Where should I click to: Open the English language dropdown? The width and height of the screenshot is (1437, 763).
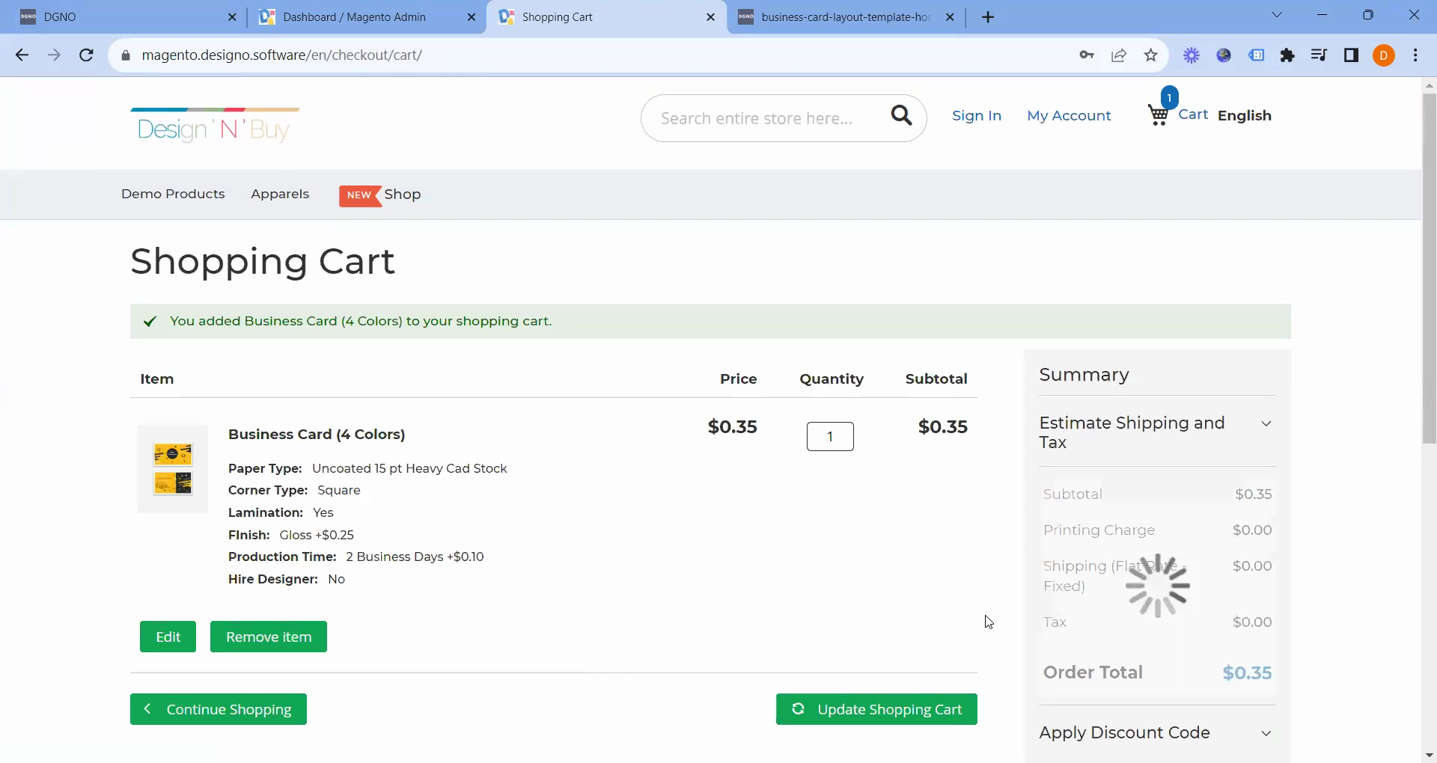(x=1244, y=115)
